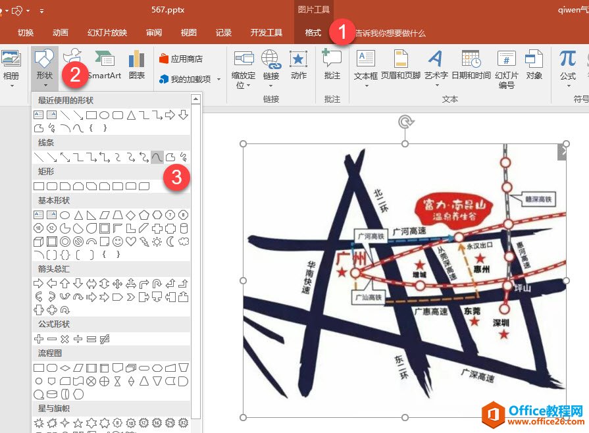The image size is (589, 433).
Task: Open the 应用商店 add-in store
Action: 181,59
